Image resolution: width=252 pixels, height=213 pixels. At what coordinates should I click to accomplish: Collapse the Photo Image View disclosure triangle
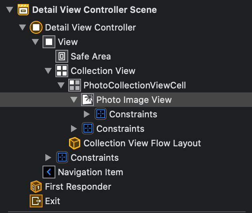[74, 100]
